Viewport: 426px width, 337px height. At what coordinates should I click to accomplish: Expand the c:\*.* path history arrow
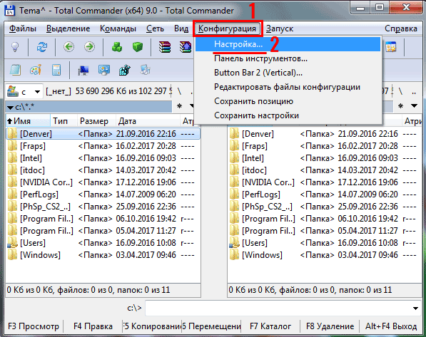click(10, 108)
